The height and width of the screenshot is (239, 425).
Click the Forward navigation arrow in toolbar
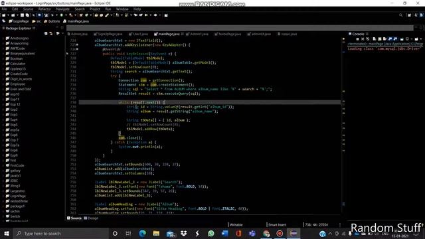point(155,15)
